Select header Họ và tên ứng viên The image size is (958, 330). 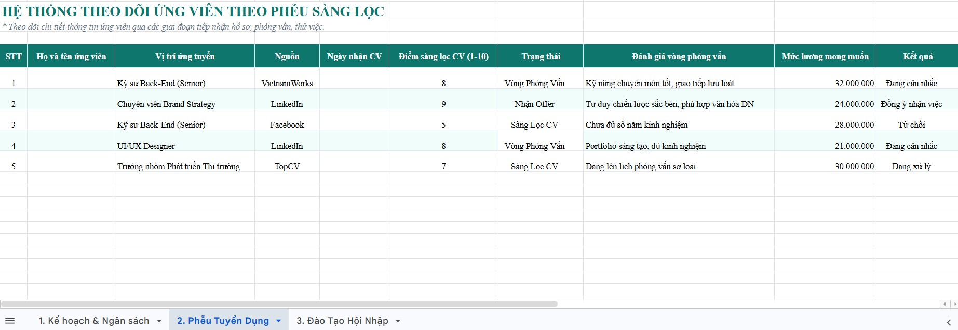tap(71, 56)
